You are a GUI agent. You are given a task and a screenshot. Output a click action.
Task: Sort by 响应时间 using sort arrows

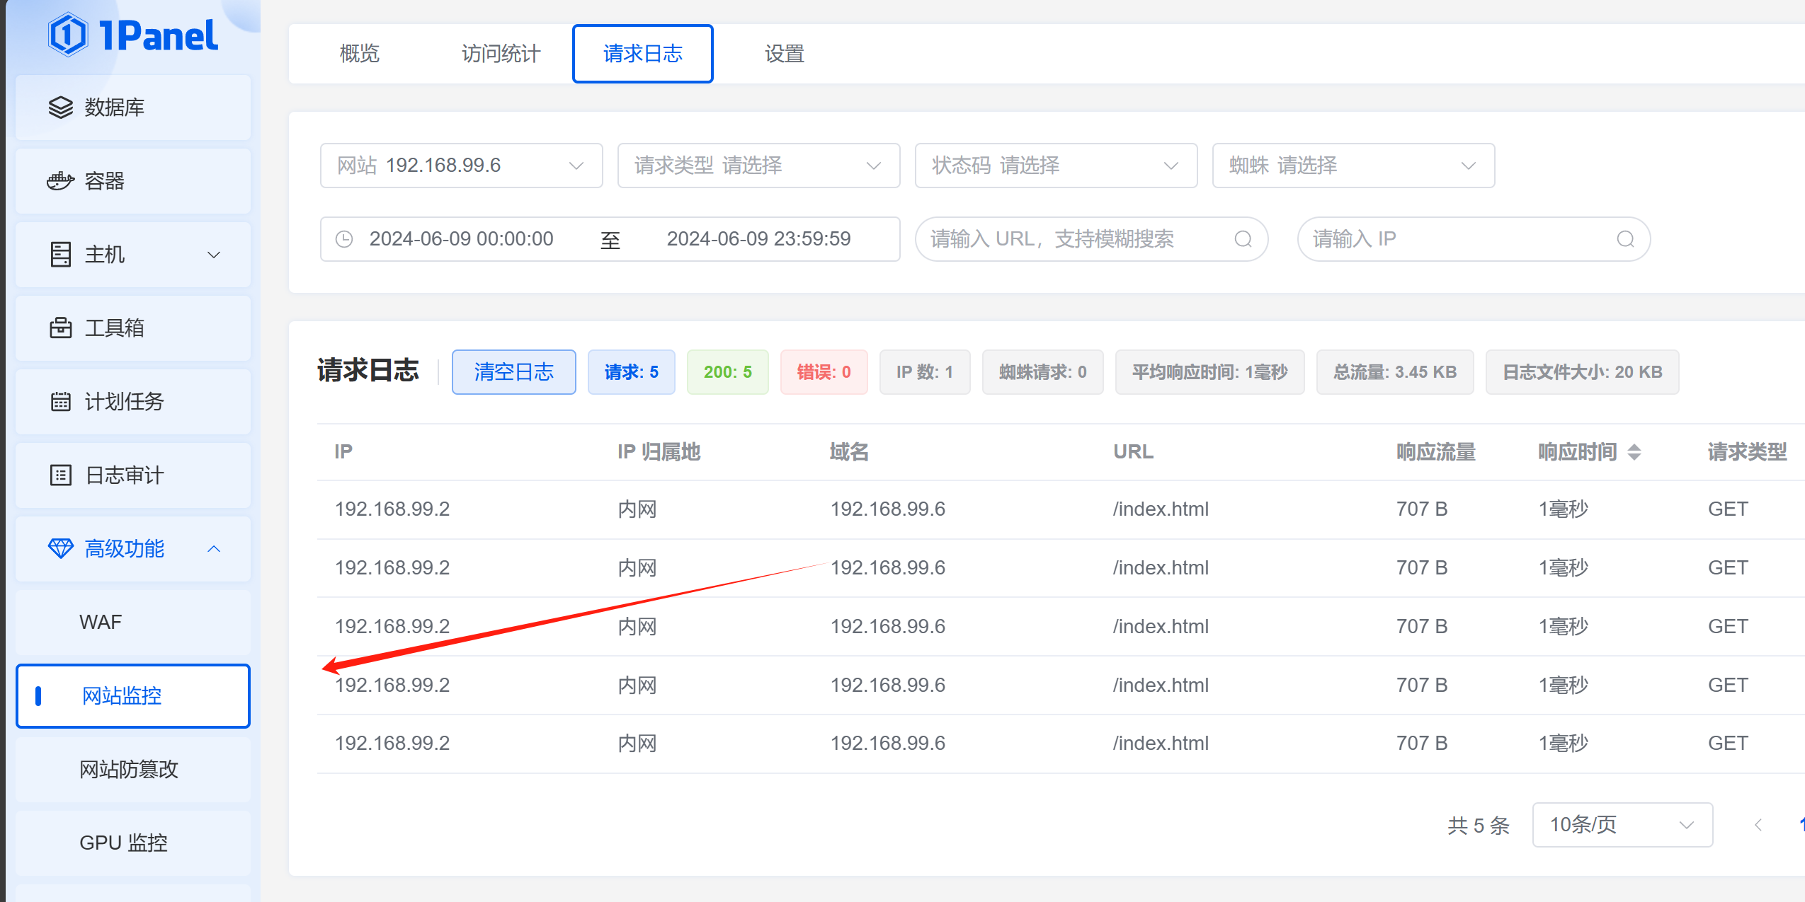(1634, 452)
